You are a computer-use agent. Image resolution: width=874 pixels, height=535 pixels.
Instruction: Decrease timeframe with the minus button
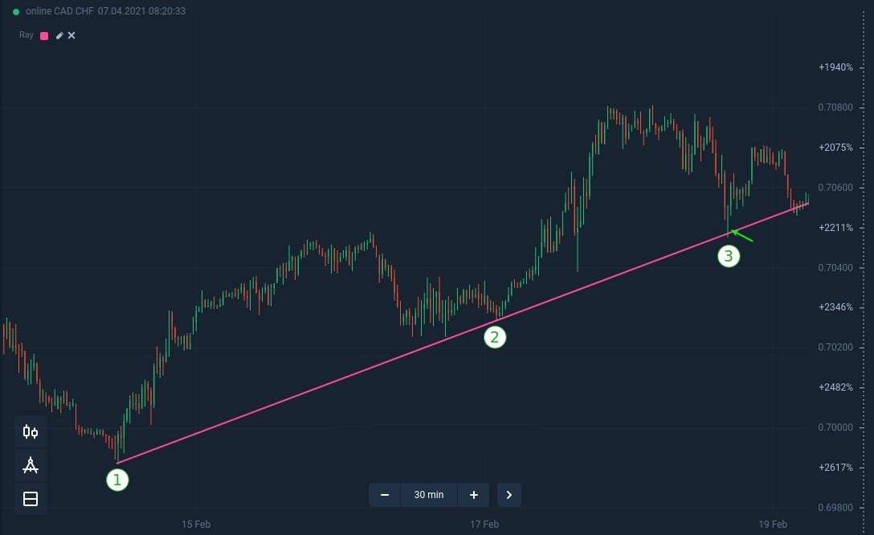tap(385, 495)
